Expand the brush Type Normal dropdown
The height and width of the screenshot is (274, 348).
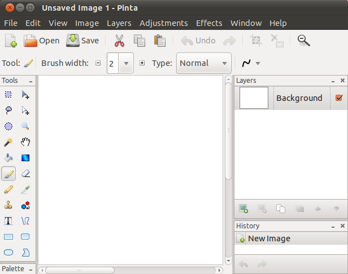click(x=224, y=63)
